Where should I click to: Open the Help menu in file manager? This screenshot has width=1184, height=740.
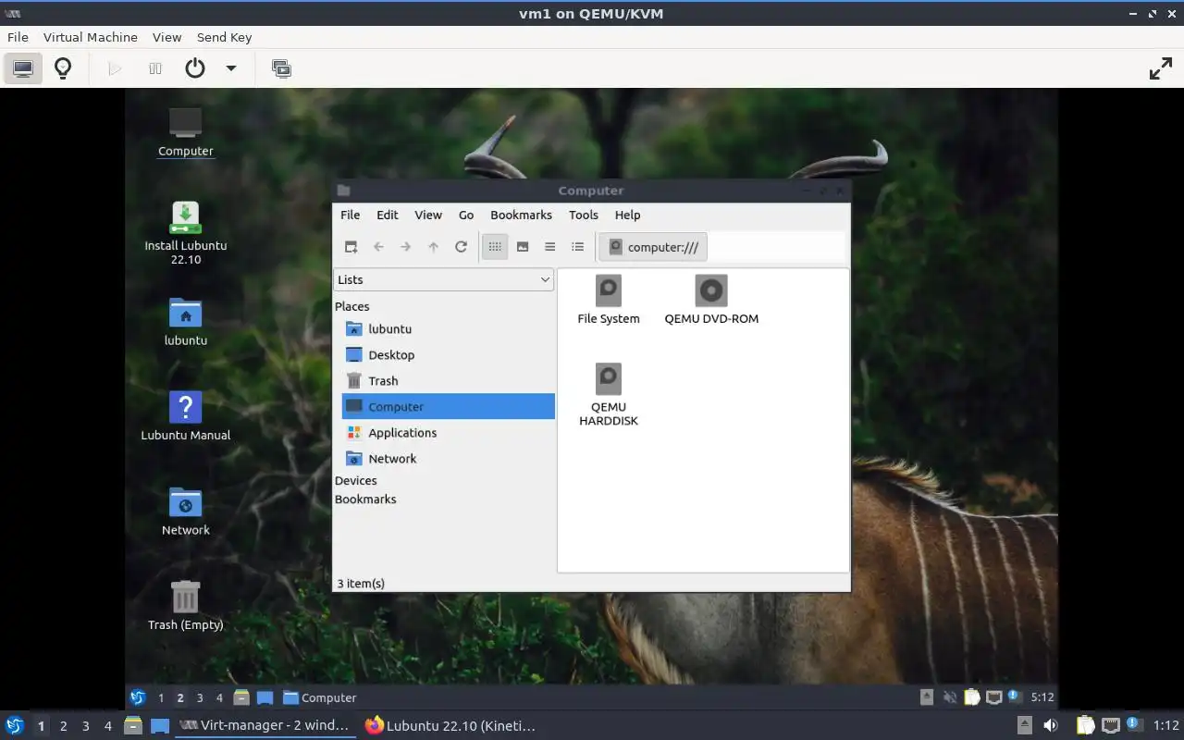627,215
